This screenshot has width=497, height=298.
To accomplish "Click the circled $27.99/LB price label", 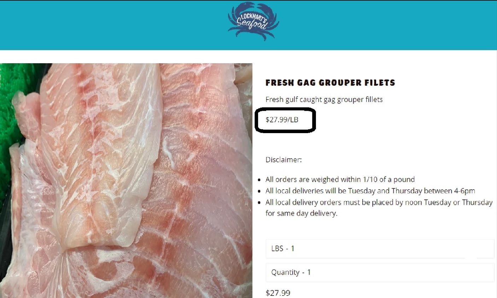I will [282, 120].
